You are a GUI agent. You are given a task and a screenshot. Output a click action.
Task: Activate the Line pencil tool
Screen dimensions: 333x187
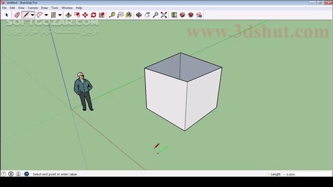pos(26,15)
